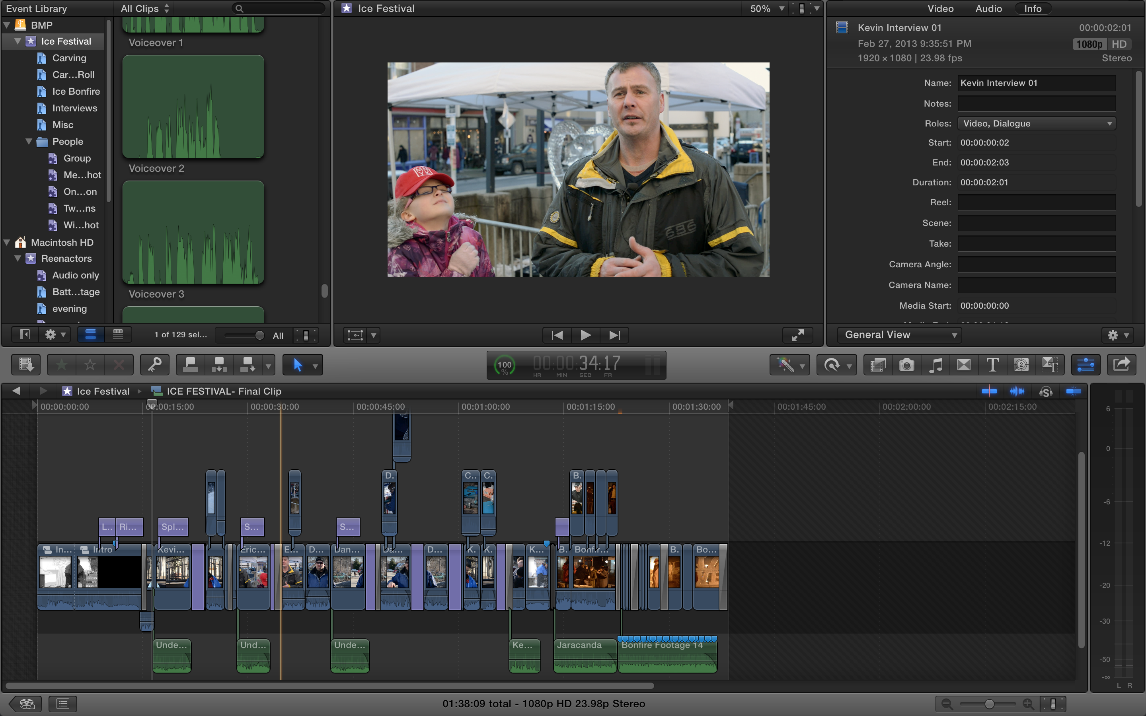Toggle solo S headphone icon

point(1046,392)
